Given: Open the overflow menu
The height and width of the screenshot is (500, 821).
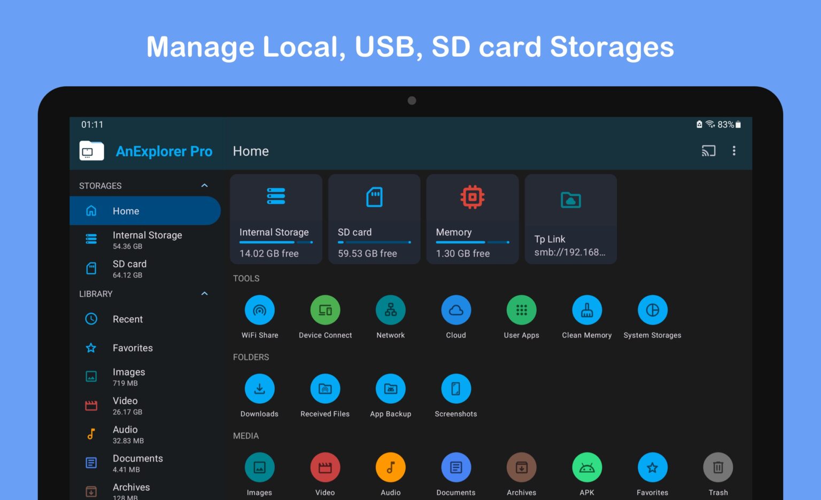Looking at the screenshot, I should coord(734,151).
